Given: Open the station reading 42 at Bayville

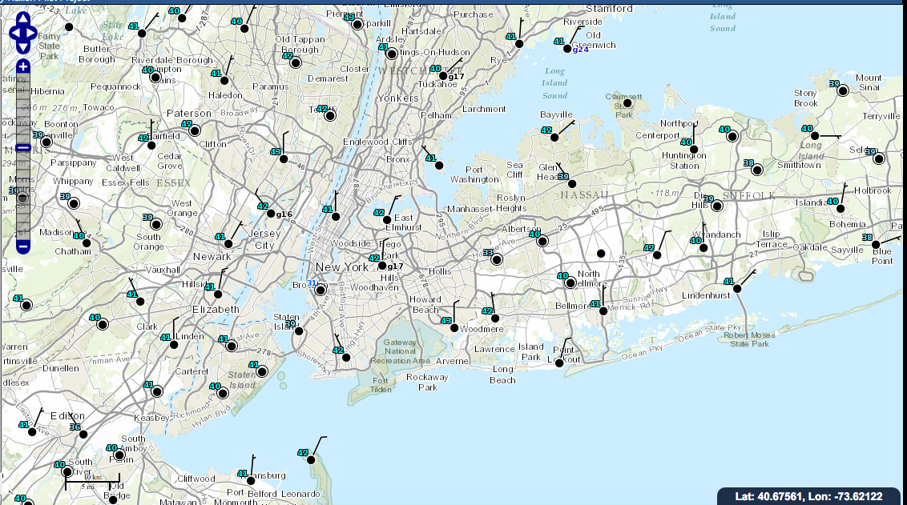Looking at the screenshot, I should tap(554, 138).
